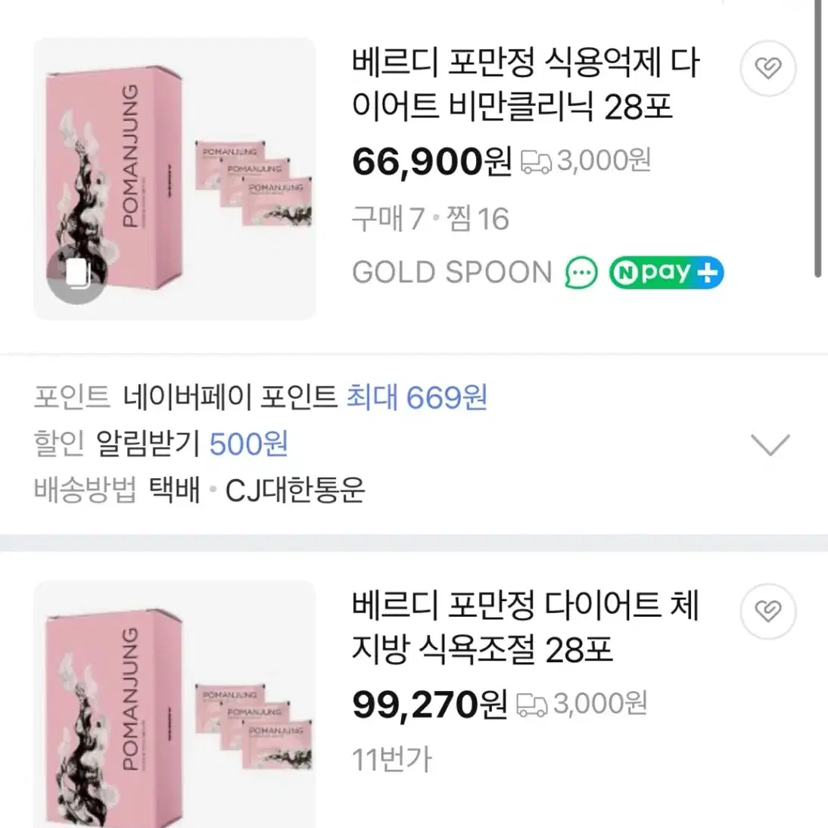Select the 66,900원 price
The width and height of the screenshot is (828, 828).
(432, 161)
